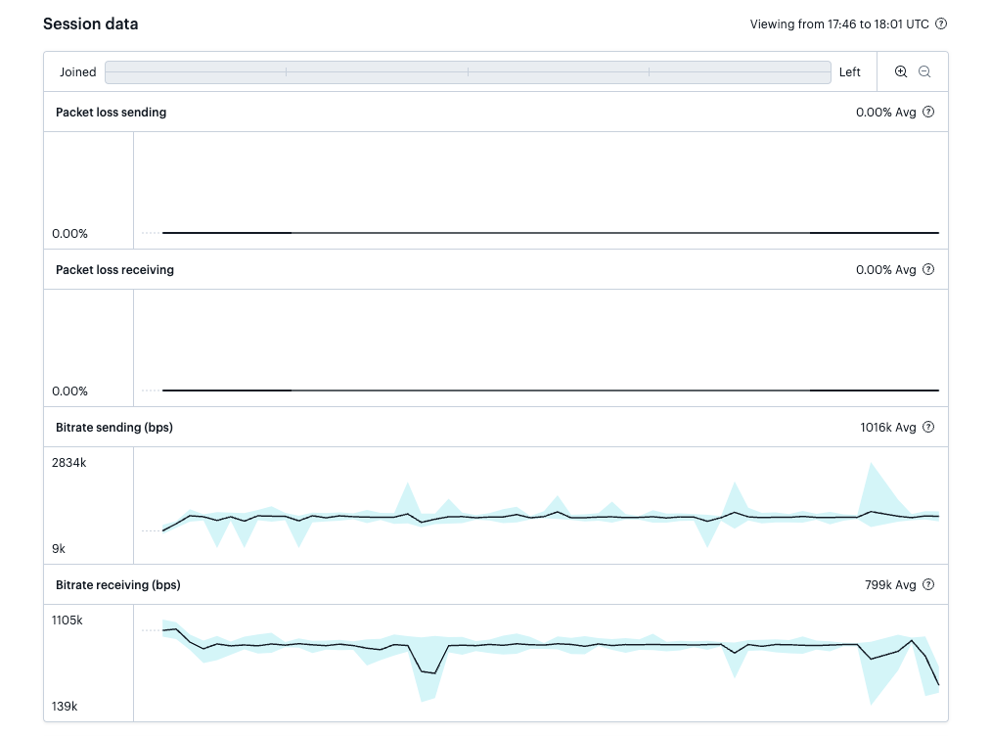The image size is (990, 736).
Task: Open help icon for Bitrate receiving average
Action: pyautogui.click(x=928, y=584)
